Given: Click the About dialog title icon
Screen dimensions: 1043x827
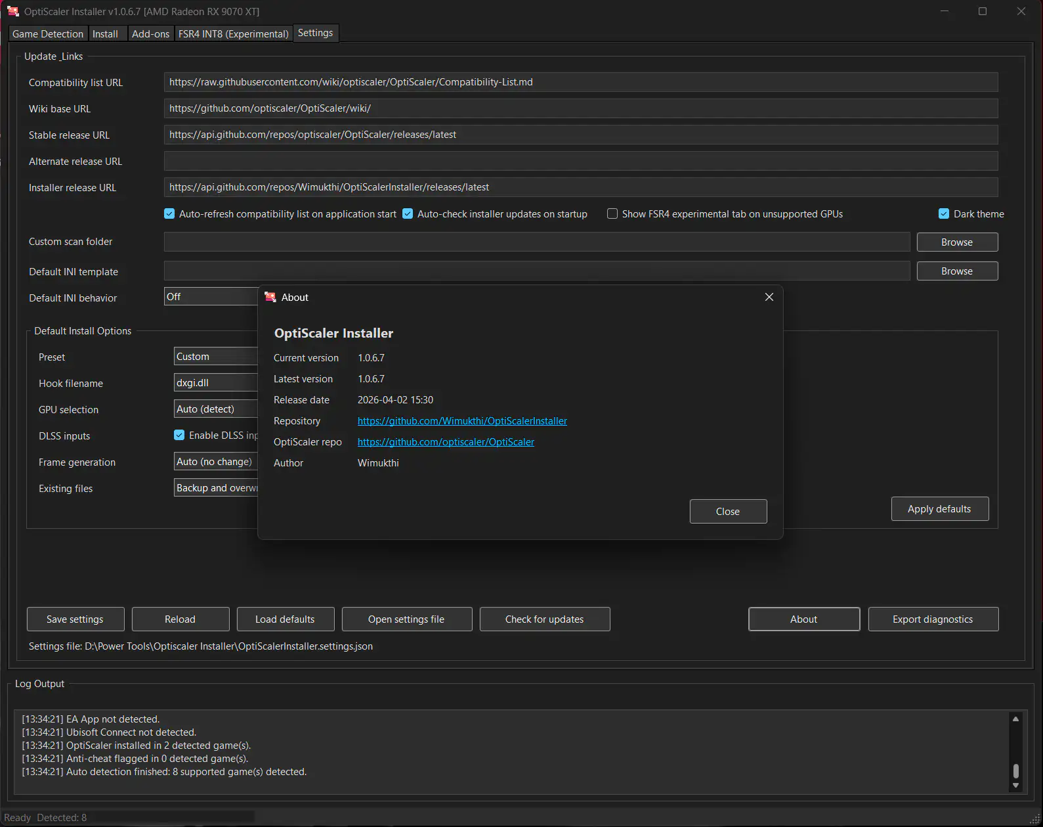Looking at the screenshot, I should pyautogui.click(x=270, y=297).
